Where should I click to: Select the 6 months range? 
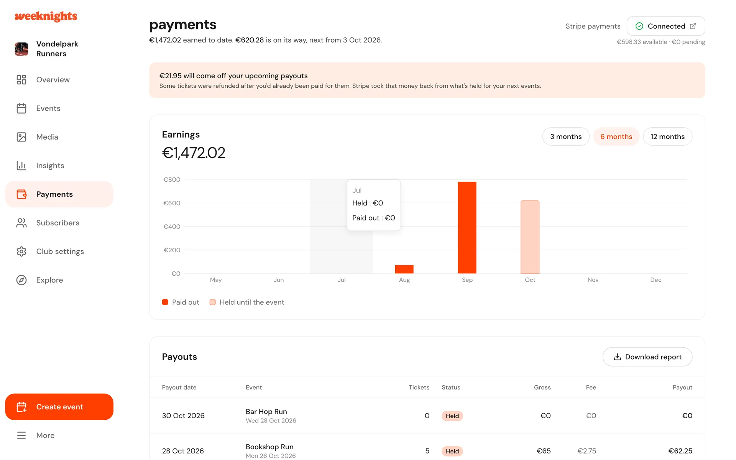coord(616,136)
